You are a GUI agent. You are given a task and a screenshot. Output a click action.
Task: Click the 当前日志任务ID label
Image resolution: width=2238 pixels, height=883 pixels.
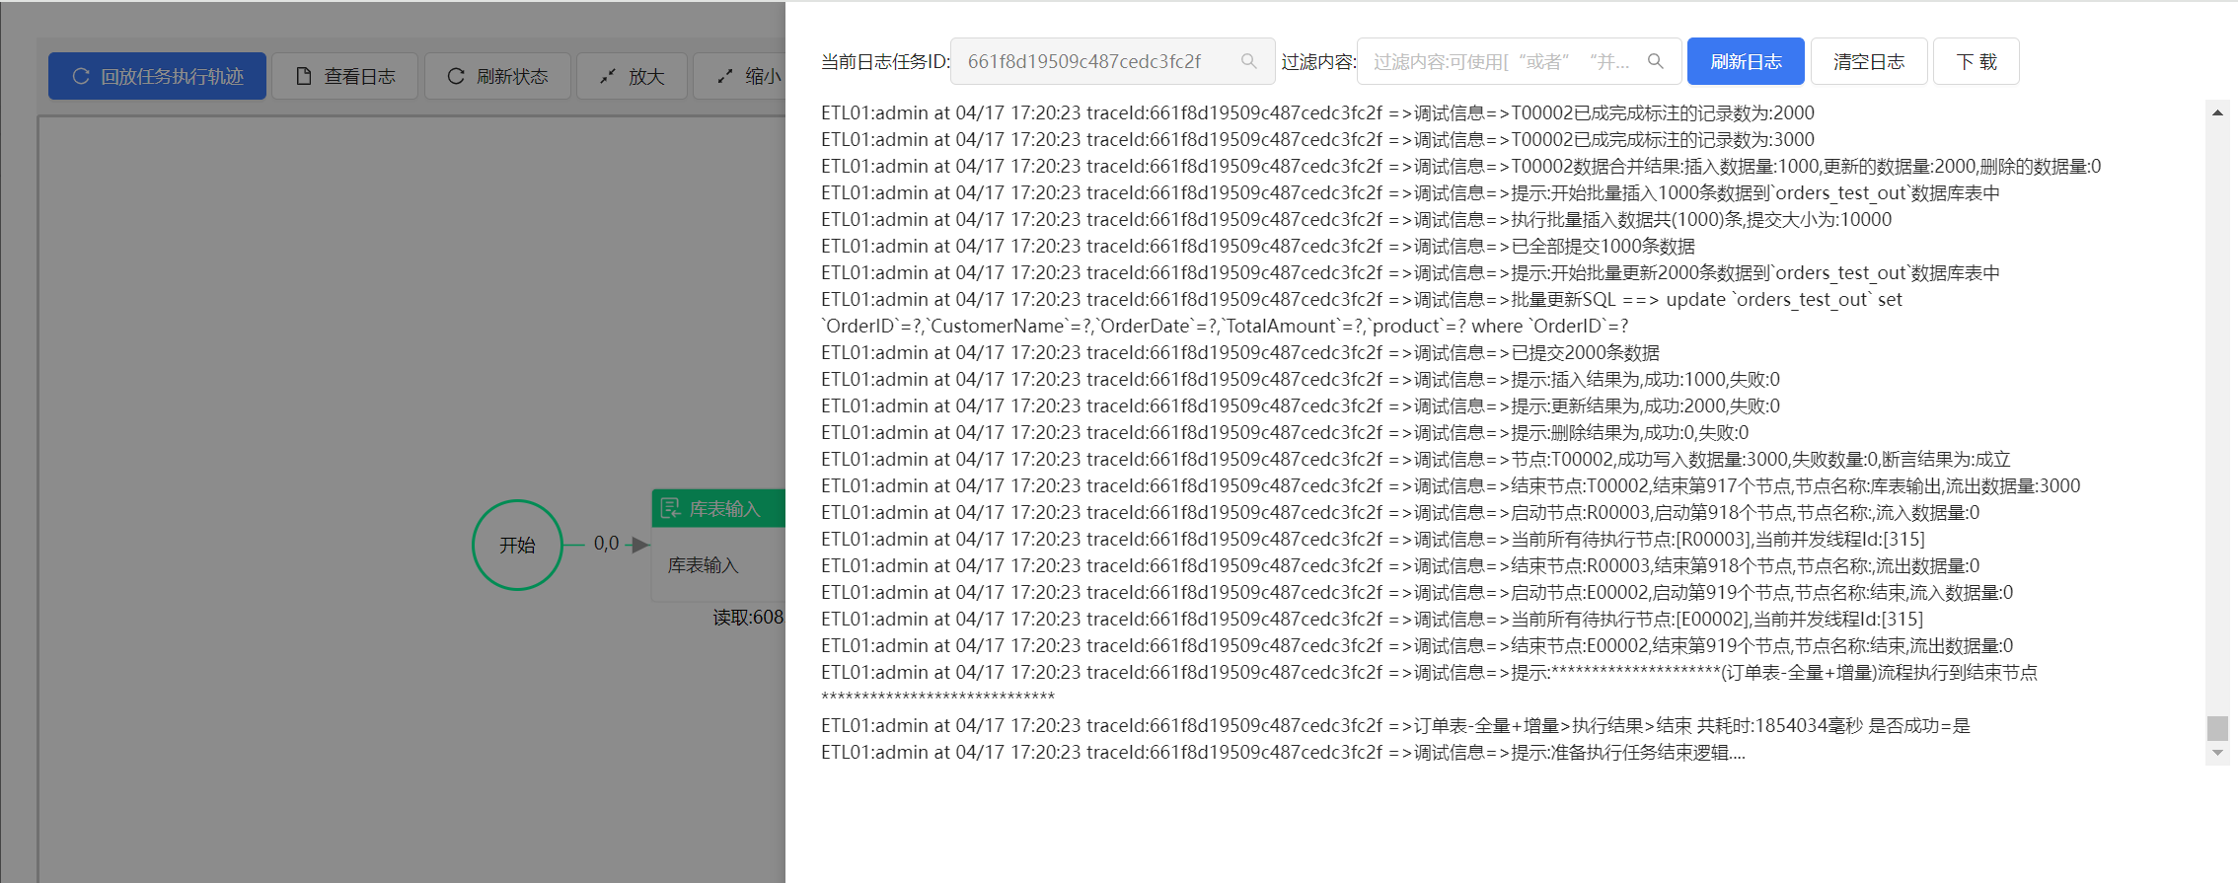tap(885, 61)
